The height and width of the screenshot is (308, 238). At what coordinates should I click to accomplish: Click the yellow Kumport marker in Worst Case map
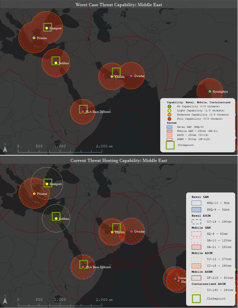click(x=47, y=28)
